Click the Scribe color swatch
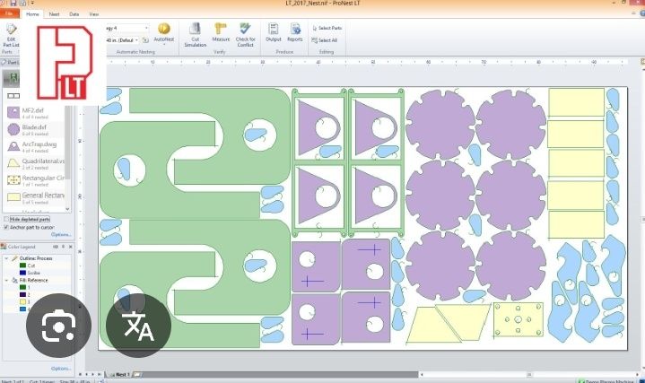This screenshot has height=383, width=645. (x=22, y=273)
